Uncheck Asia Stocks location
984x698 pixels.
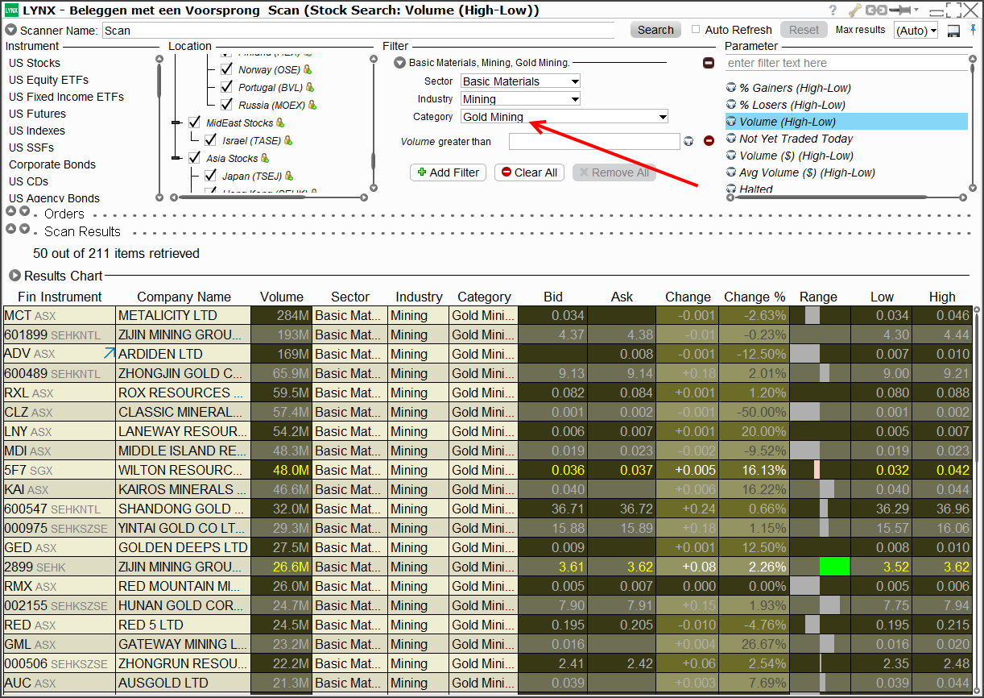194,158
